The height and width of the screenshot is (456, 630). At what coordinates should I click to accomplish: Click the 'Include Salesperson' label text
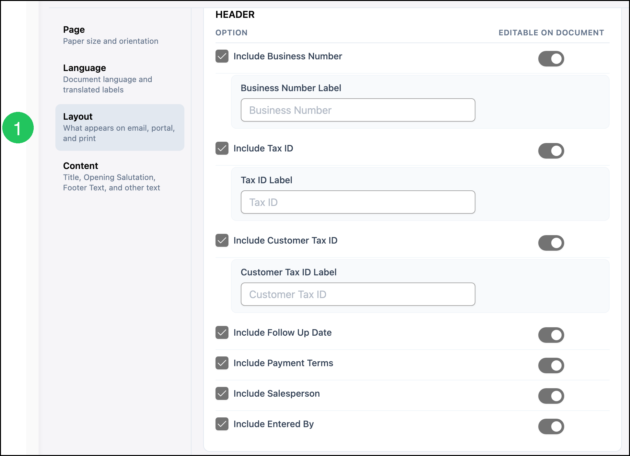tap(276, 393)
